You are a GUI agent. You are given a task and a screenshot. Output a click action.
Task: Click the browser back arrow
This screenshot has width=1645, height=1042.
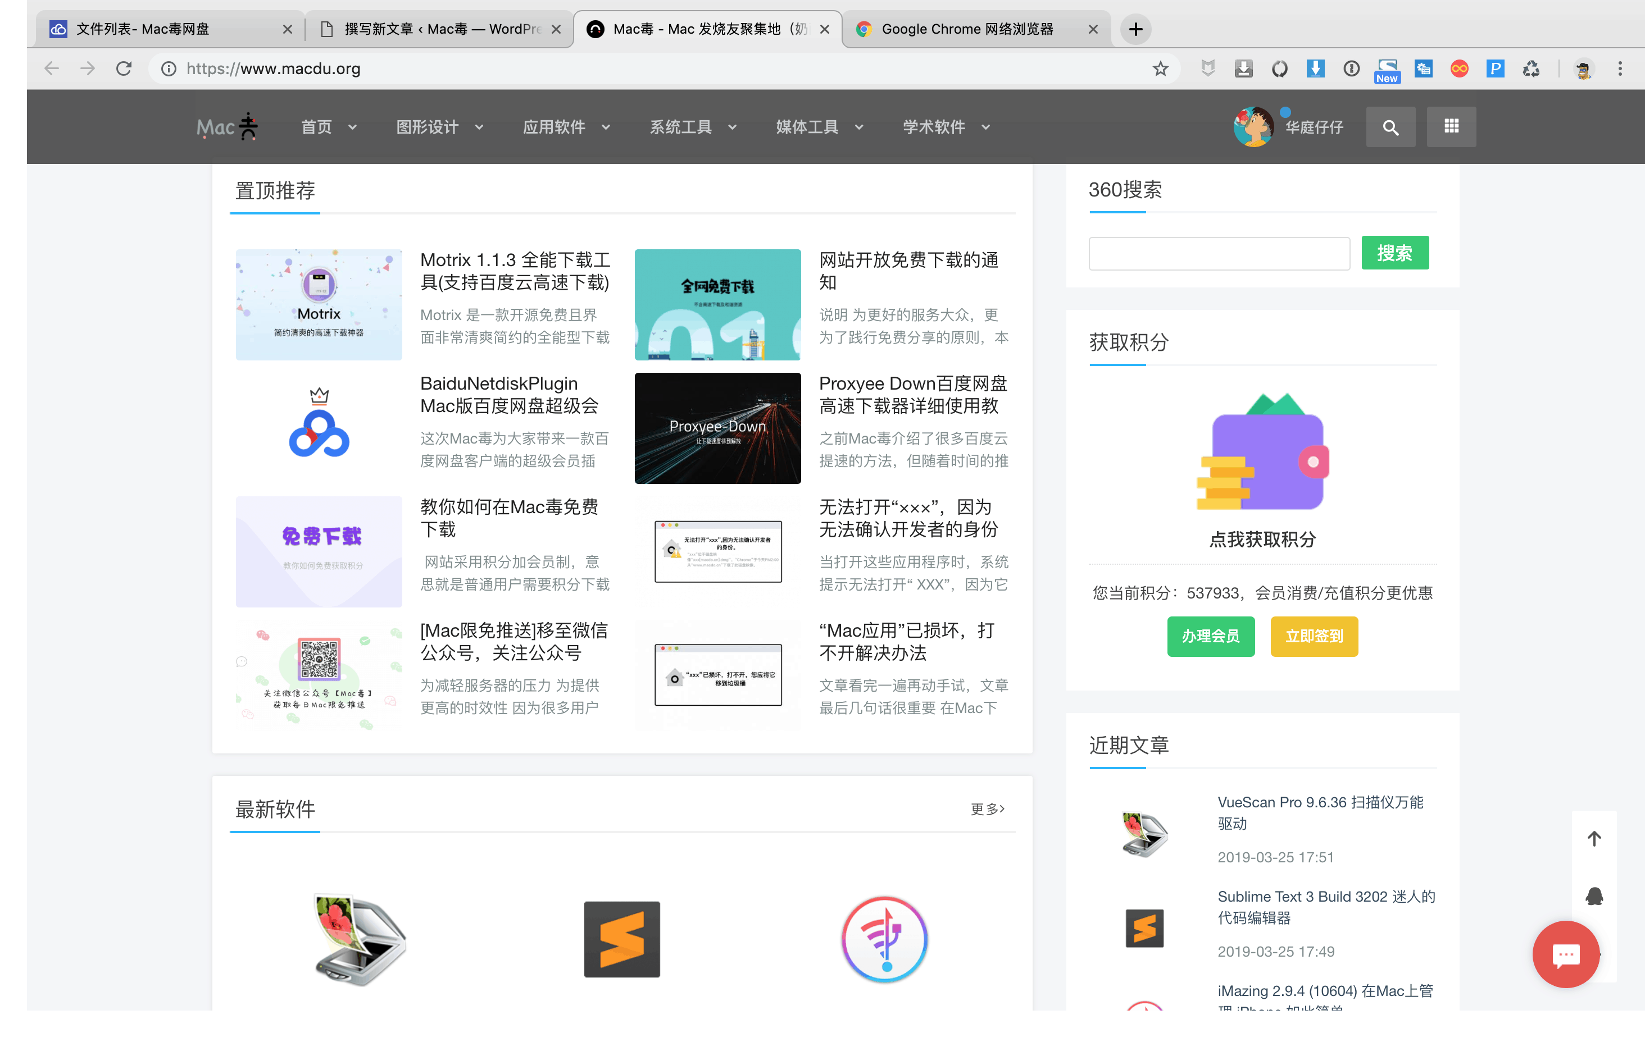[x=52, y=68]
